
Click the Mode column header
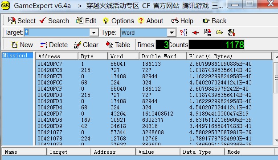point(250,152)
